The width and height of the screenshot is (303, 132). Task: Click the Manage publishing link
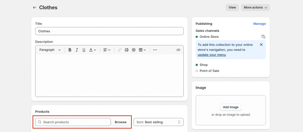pos(260,24)
